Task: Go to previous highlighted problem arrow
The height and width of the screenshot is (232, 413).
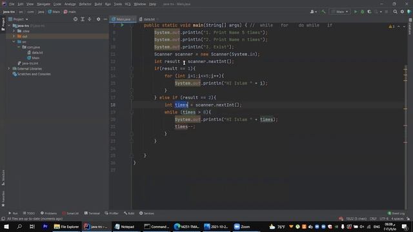Action: click(x=399, y=26)
